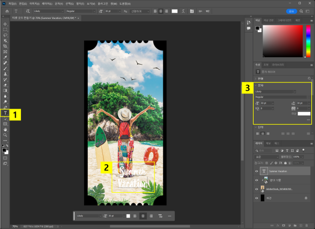315x229 pixels.
Task: Toggle visibility of the AdobeStock layer
Action: pos(256,189)
